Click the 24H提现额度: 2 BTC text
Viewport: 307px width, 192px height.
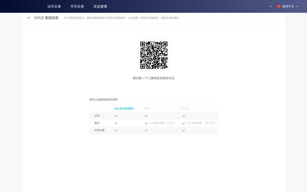tap(162, 123)
